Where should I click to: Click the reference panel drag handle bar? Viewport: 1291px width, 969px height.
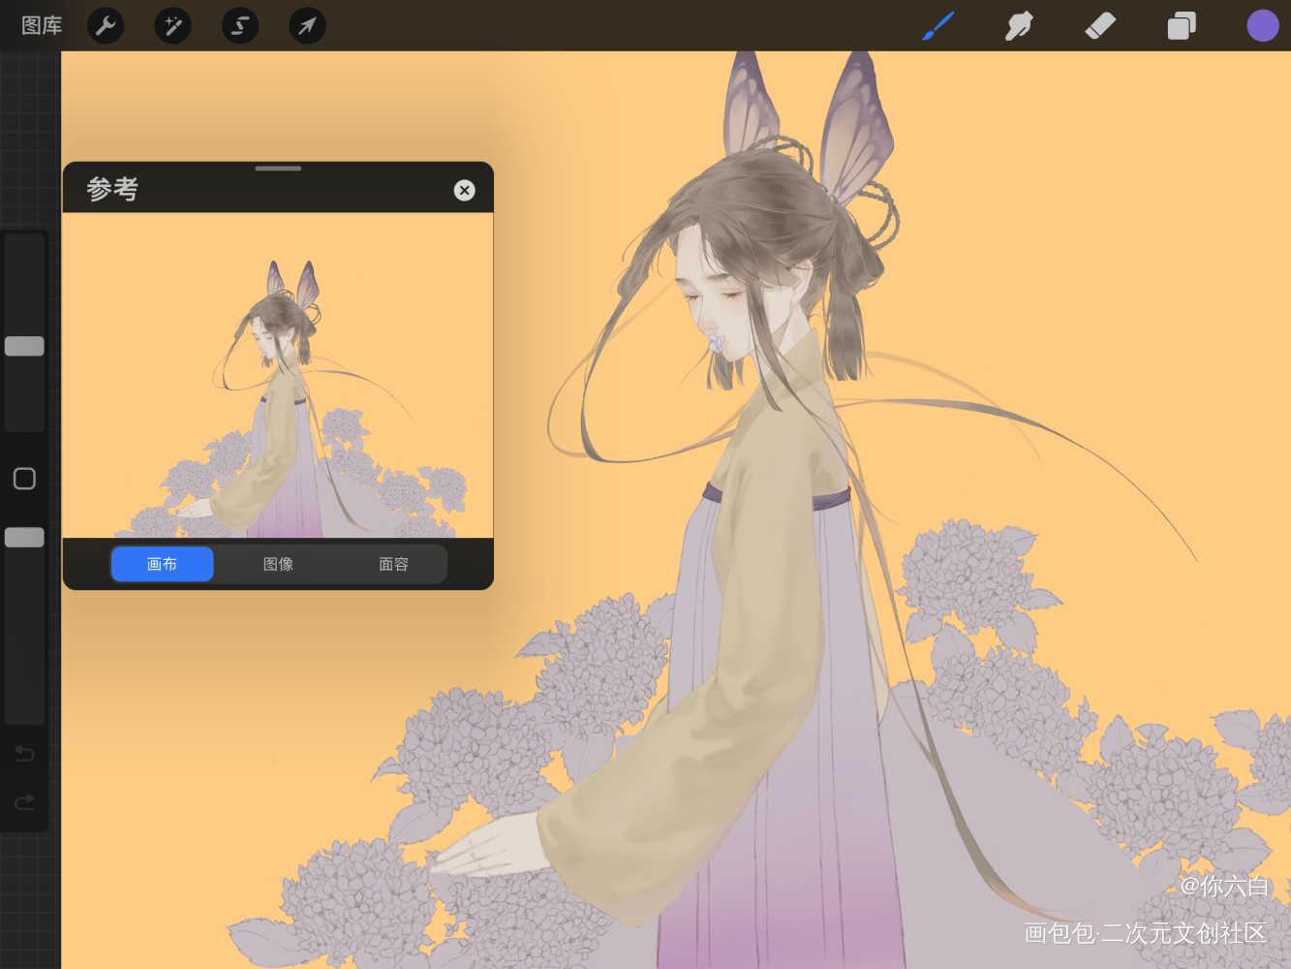278,169
